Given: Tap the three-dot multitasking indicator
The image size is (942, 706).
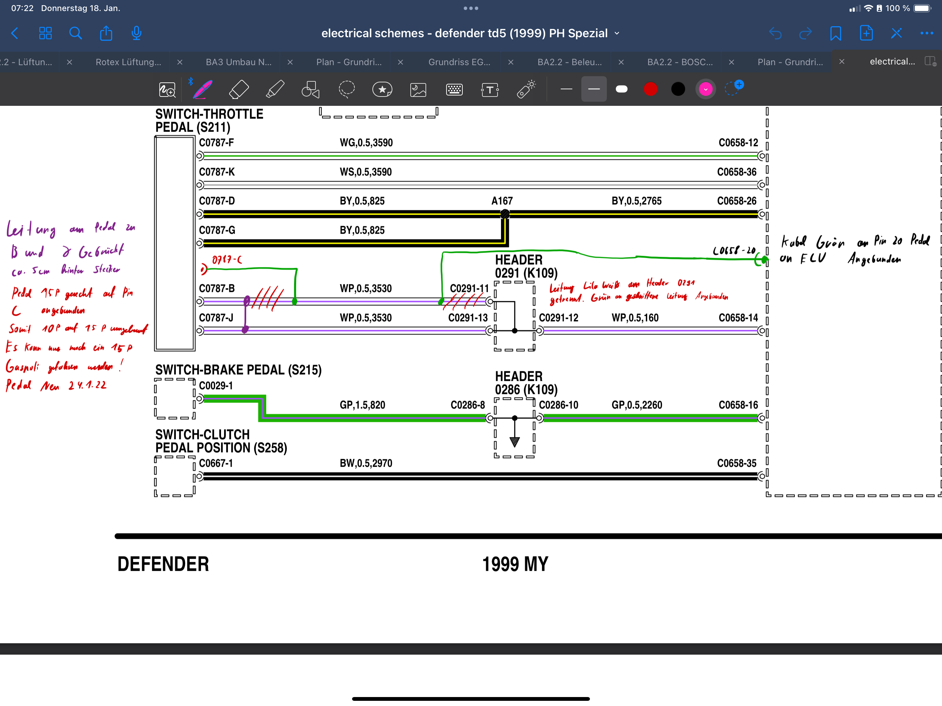Looking at the screenshot, I should (471, 8).
